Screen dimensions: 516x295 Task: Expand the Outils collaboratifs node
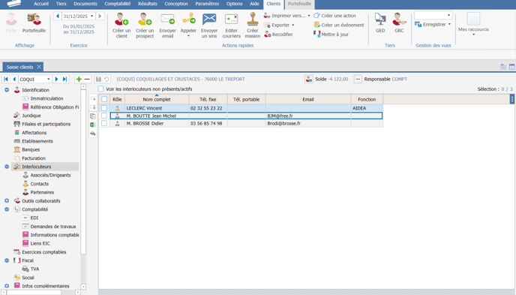tap(7, 200)
